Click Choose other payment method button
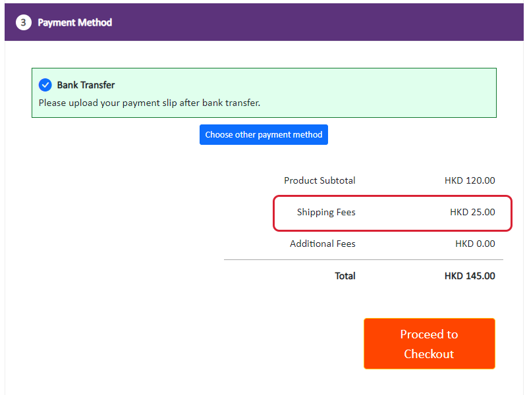 tap(263, 135)
